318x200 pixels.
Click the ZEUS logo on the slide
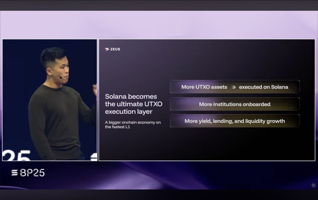[x=113, y=49]
